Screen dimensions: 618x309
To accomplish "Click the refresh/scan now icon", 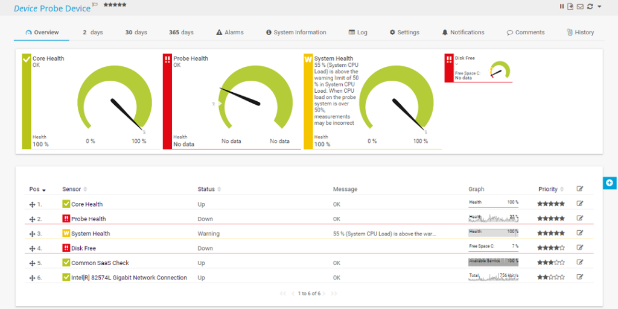I will click(590, 7).
